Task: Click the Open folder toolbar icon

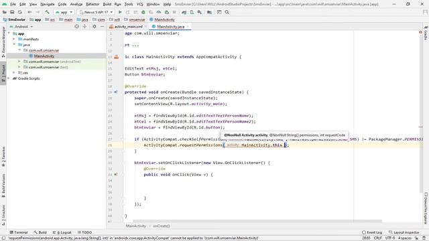Action: point(5,12)
